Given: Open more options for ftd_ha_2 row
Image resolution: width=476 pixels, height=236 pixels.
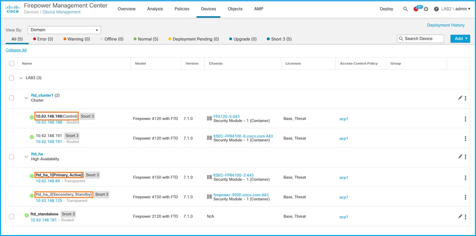Looking at the screenshot, I should [466, 197].
